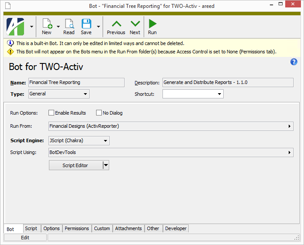
Task: Minimize the Bot window
Action: (272, 4)
